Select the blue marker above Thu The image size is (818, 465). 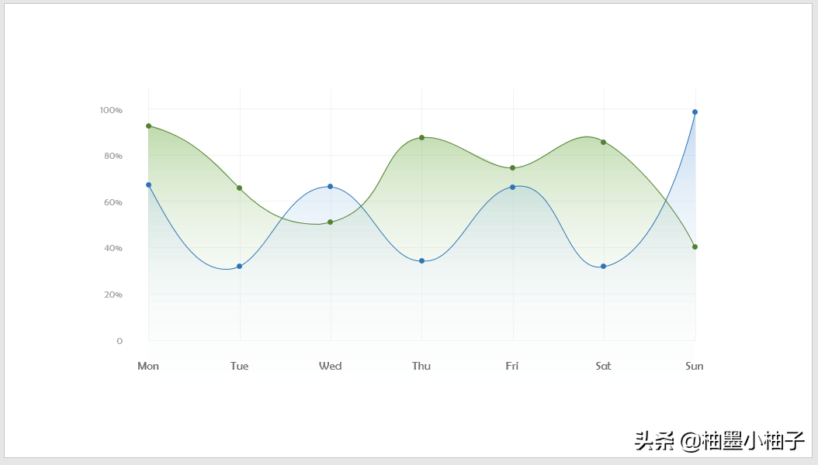click(421, 260)
